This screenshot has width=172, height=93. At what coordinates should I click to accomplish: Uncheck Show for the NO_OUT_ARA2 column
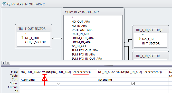(x=59, y=84)
